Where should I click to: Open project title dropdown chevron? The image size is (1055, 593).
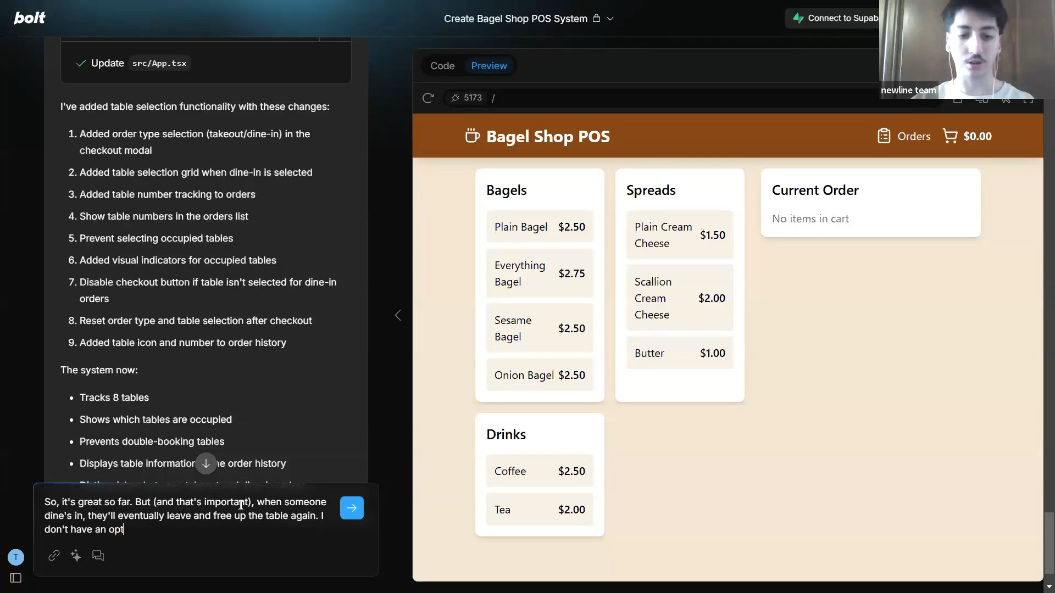tap(610, 19)
